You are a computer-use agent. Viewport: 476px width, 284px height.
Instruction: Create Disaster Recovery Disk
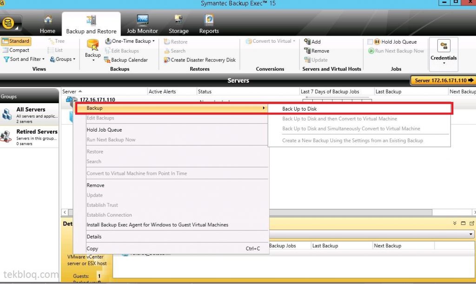click(x=199, y=60)
